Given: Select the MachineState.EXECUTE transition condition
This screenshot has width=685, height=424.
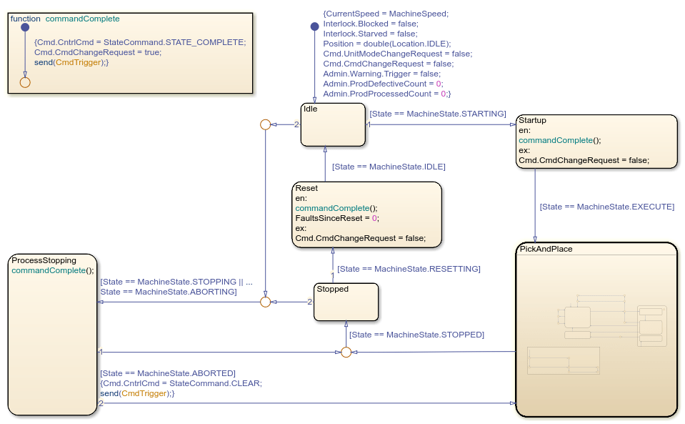Looking at the screenshot, I should click(606, 207).
